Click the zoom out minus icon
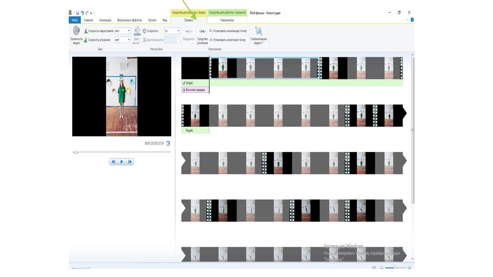This screenshot has height=277, width=493. [x=382, y=268]
